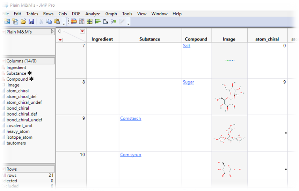Image resolution: width=299 pixels, height=191 pixels.
Task: Select atom_chiral_def in the Columns list
Action: pyautogui.click(x=22, y=96)
